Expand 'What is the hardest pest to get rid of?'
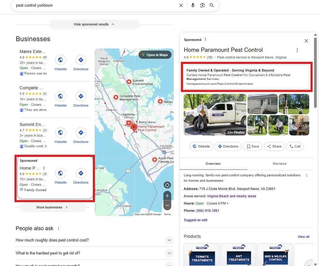Screen dimensions: 321x266 click(169, 253)
